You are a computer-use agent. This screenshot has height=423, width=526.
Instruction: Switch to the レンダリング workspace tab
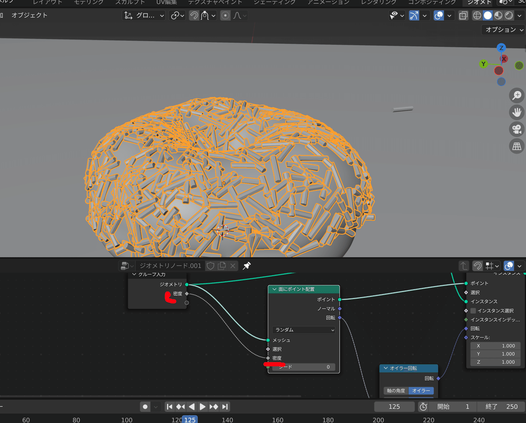click(x=379, y=2)
